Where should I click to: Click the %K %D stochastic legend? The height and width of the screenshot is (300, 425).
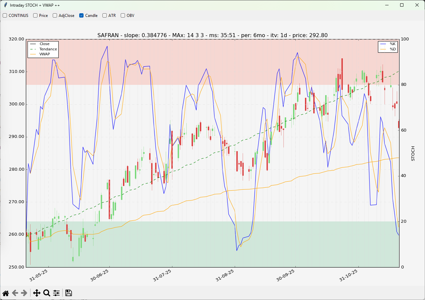389,46
